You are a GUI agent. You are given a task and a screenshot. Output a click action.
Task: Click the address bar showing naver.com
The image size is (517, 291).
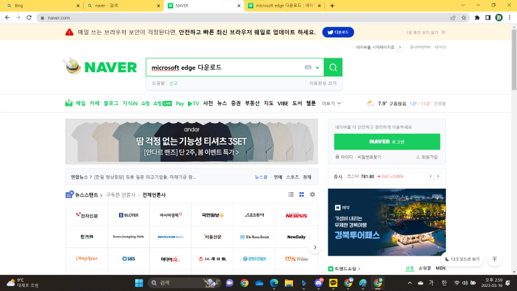[244, 18]
